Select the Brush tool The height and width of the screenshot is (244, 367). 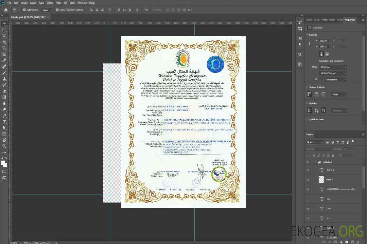coord(4,73)
